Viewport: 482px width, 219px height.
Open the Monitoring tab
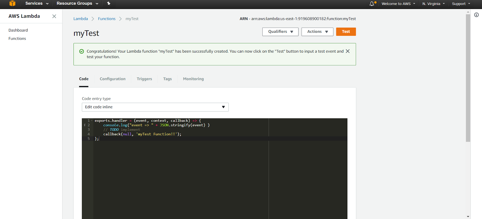coord(193,79)
